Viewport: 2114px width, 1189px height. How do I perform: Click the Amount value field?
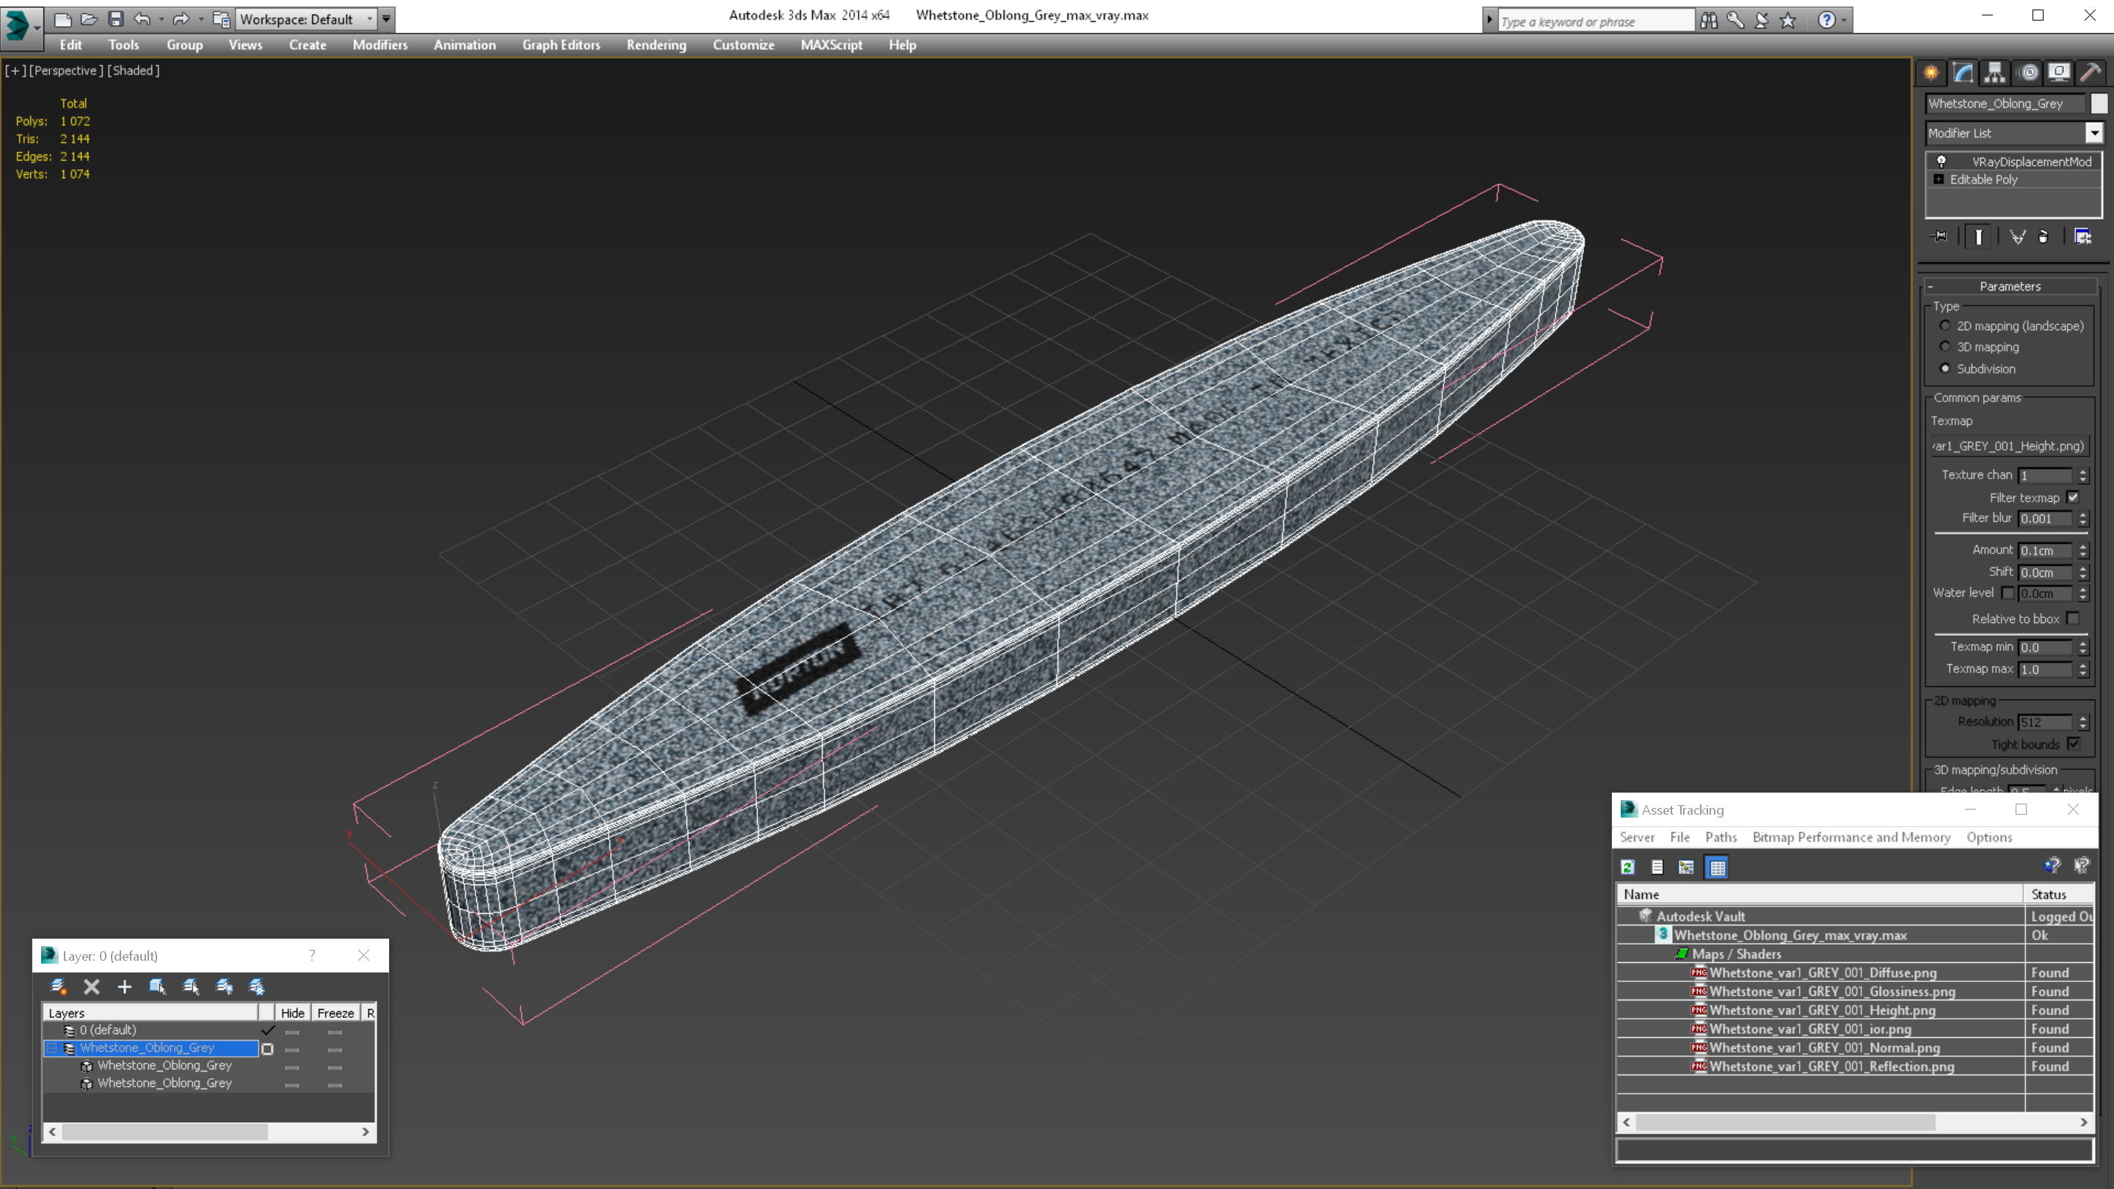2045,550
